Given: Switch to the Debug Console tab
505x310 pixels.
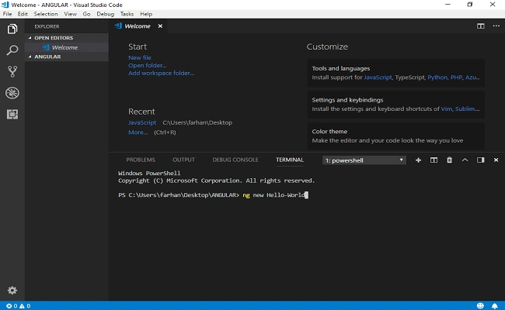Looking at the screenshot, I should (235, 160).
